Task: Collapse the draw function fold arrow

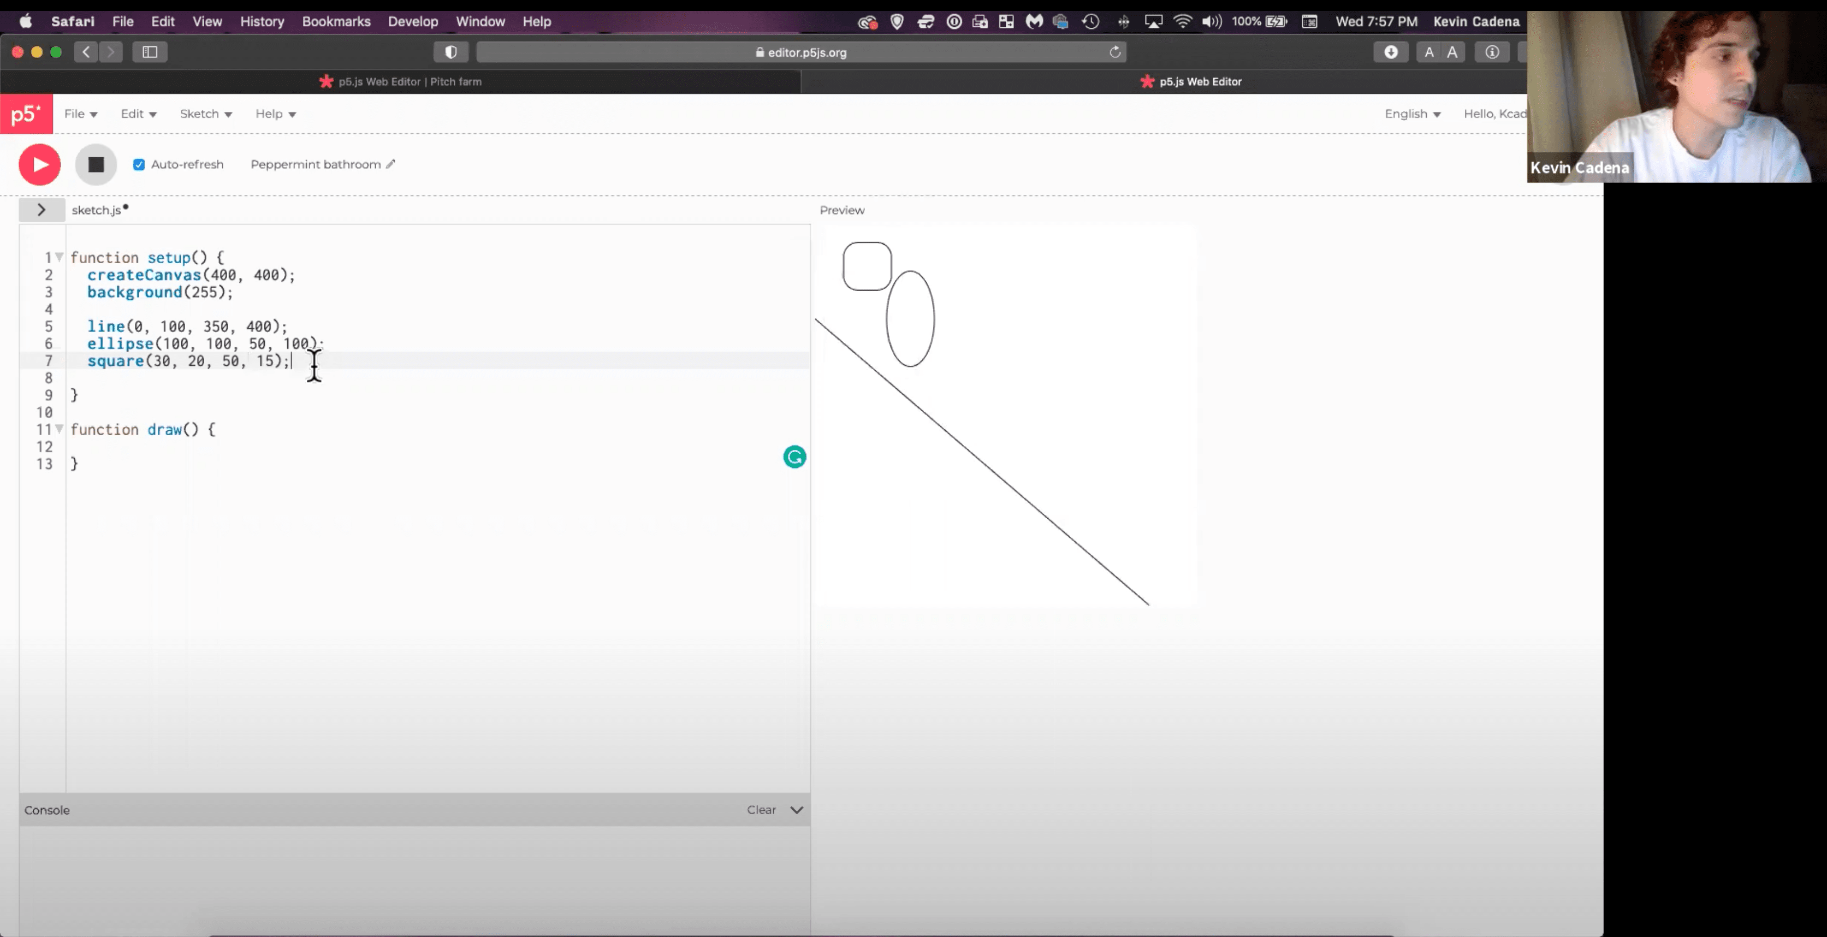Action: (60, 429)
